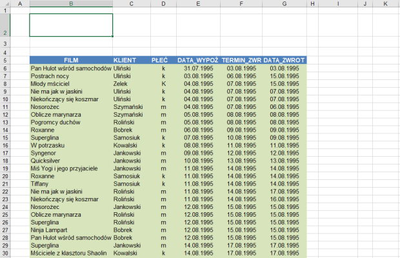This screenshot has width=400, height=258.
Task: Select row 5 header
Action: [5, 60]
